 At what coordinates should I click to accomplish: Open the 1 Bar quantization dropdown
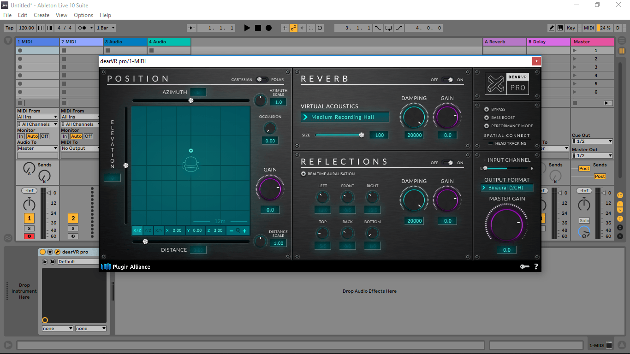106,28
